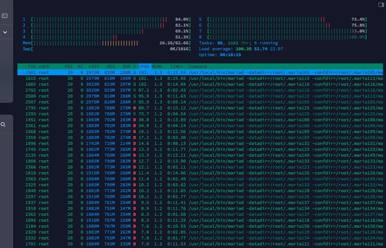Click the Load average 100.35 line
The image size is (386, 248).
tap(241, 49)
